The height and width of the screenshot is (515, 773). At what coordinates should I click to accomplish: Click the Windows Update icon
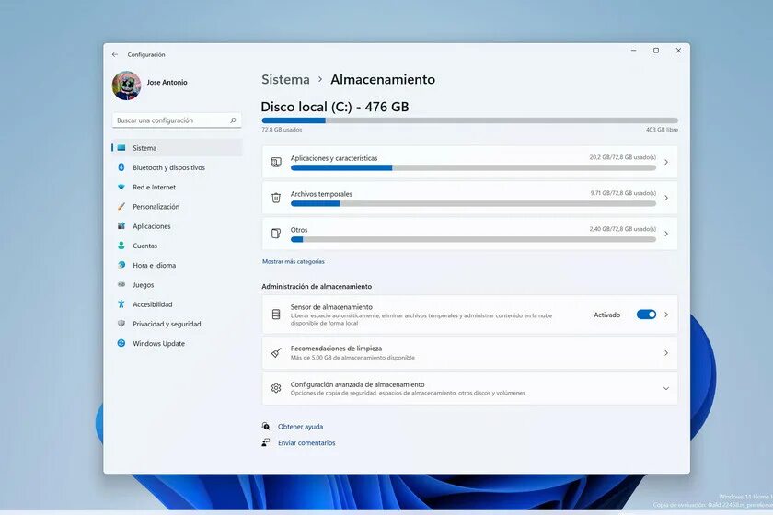tap(121, 343)
